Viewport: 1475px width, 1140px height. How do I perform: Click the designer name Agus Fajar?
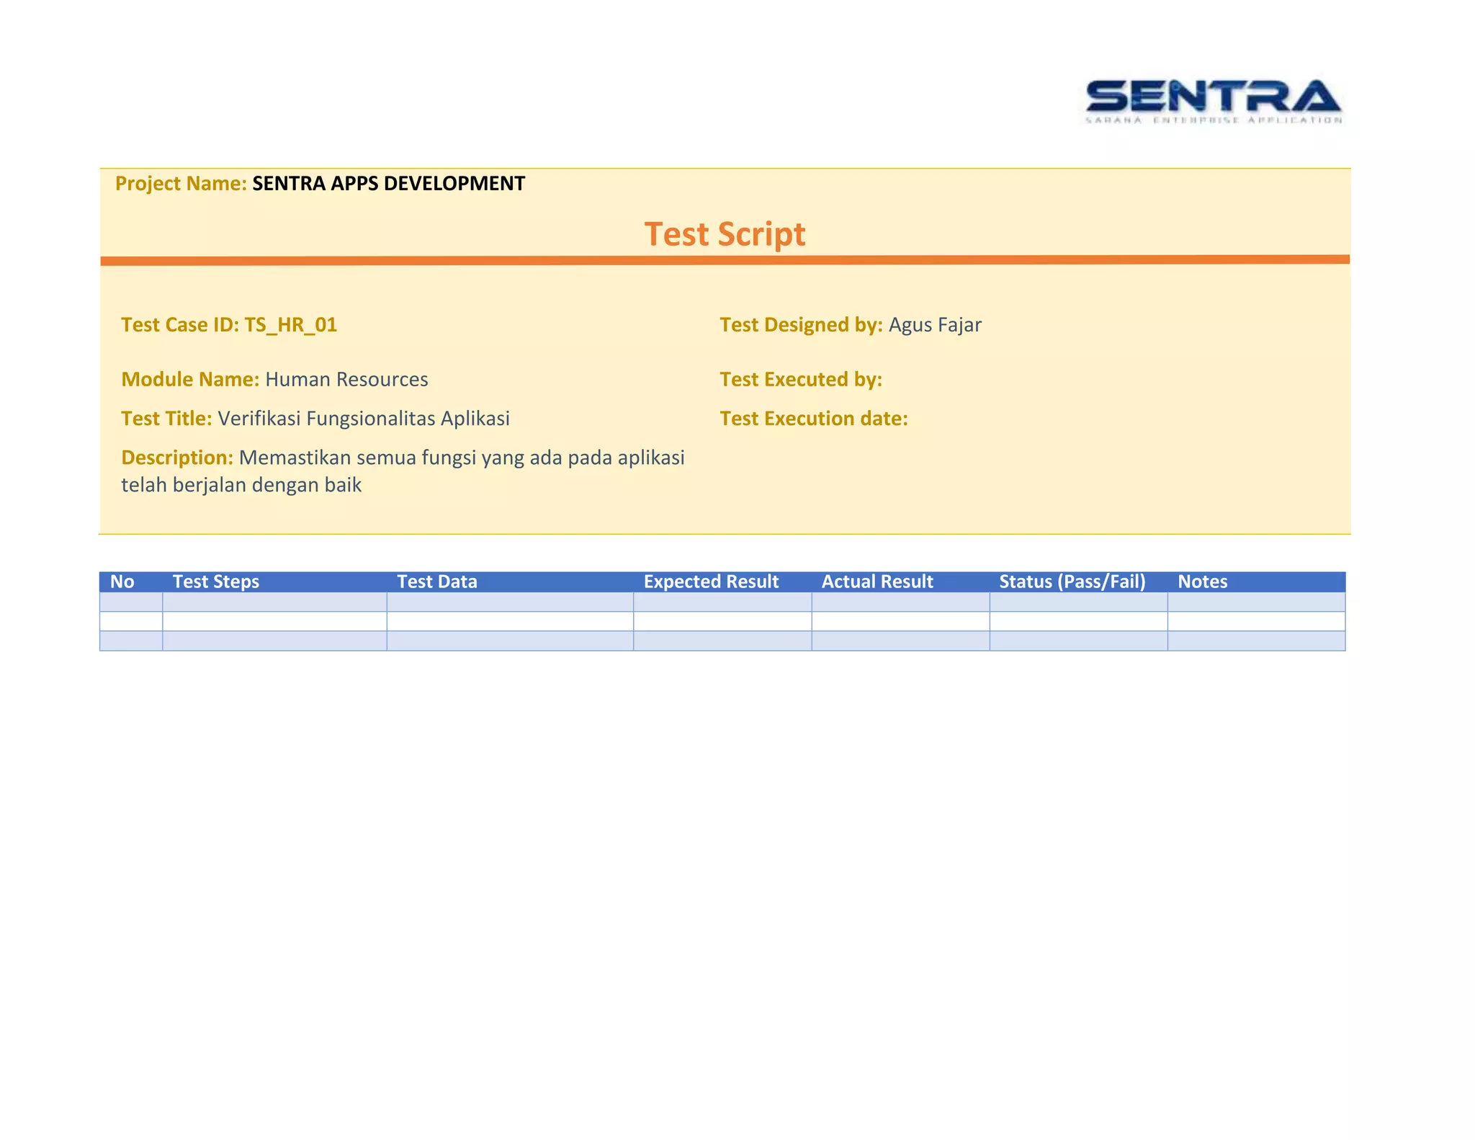pos(934,325)
